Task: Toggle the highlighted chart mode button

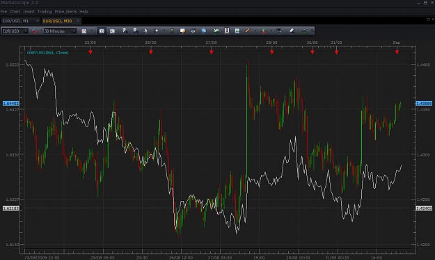Action: pyautogui.click(x=102, y=31)
